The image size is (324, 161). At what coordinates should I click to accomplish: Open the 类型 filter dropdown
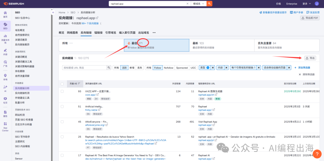coord(204,68)
